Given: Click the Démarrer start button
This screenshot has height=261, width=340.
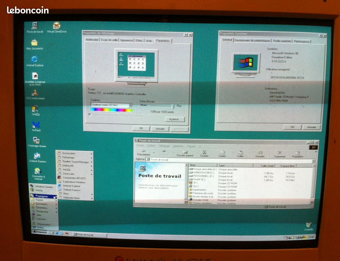Looking at the screenshot, I should click(40, 232).
